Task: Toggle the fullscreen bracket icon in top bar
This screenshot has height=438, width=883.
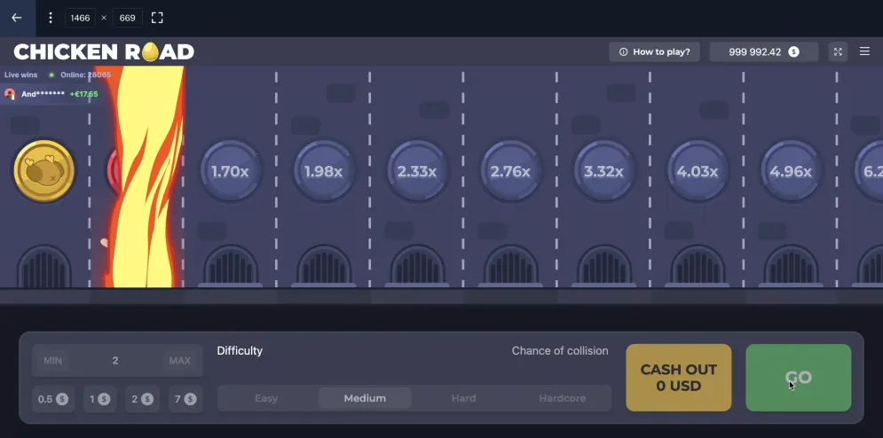Action: coord(157,18)
